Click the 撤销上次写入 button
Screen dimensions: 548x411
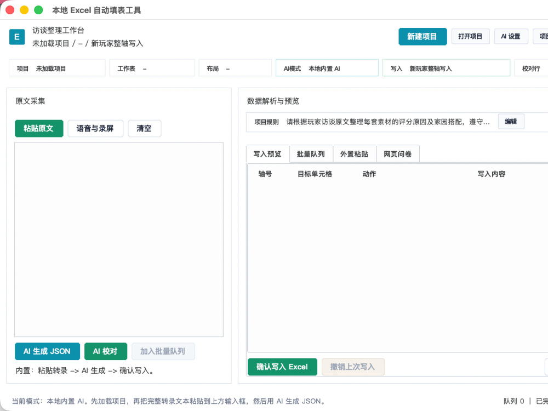[353, 367]
